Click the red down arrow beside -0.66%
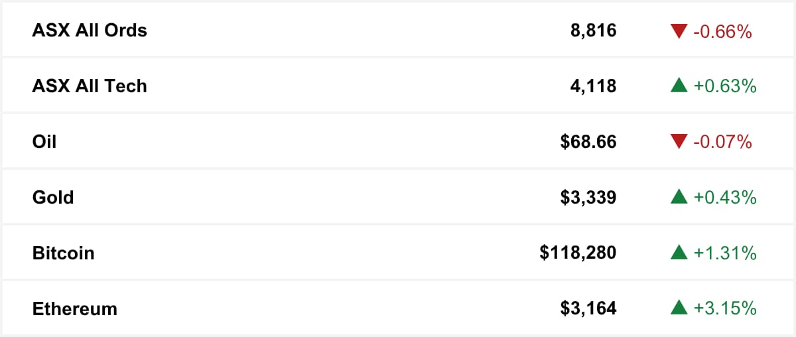Viewport: 796px width, 337px height. click(x=679, y=31)
